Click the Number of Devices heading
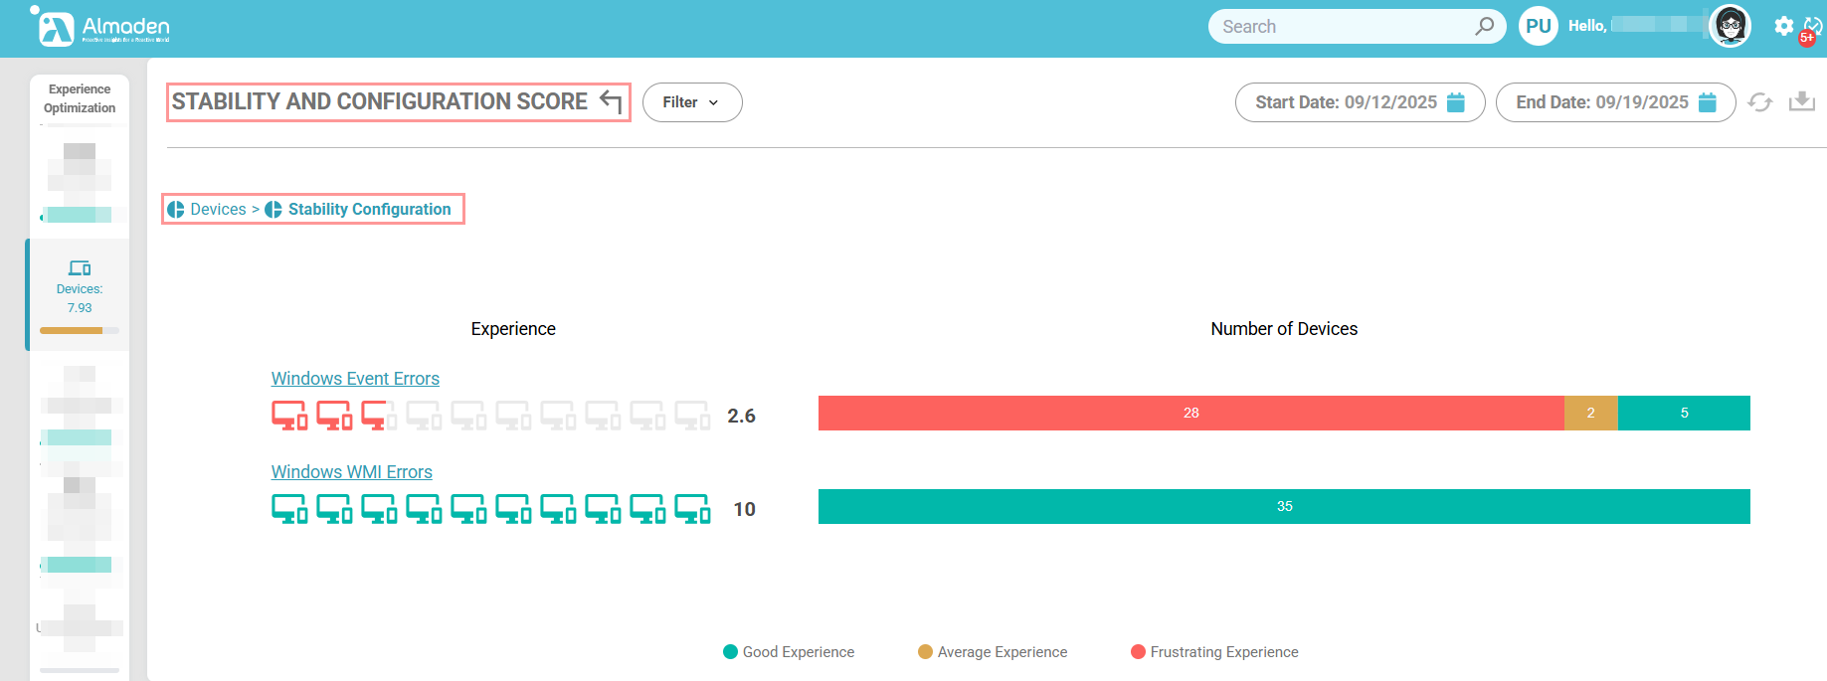 (1284, 329)
